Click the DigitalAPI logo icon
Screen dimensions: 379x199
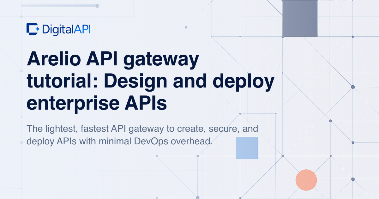pyautogui.click(x=33, y=29)
